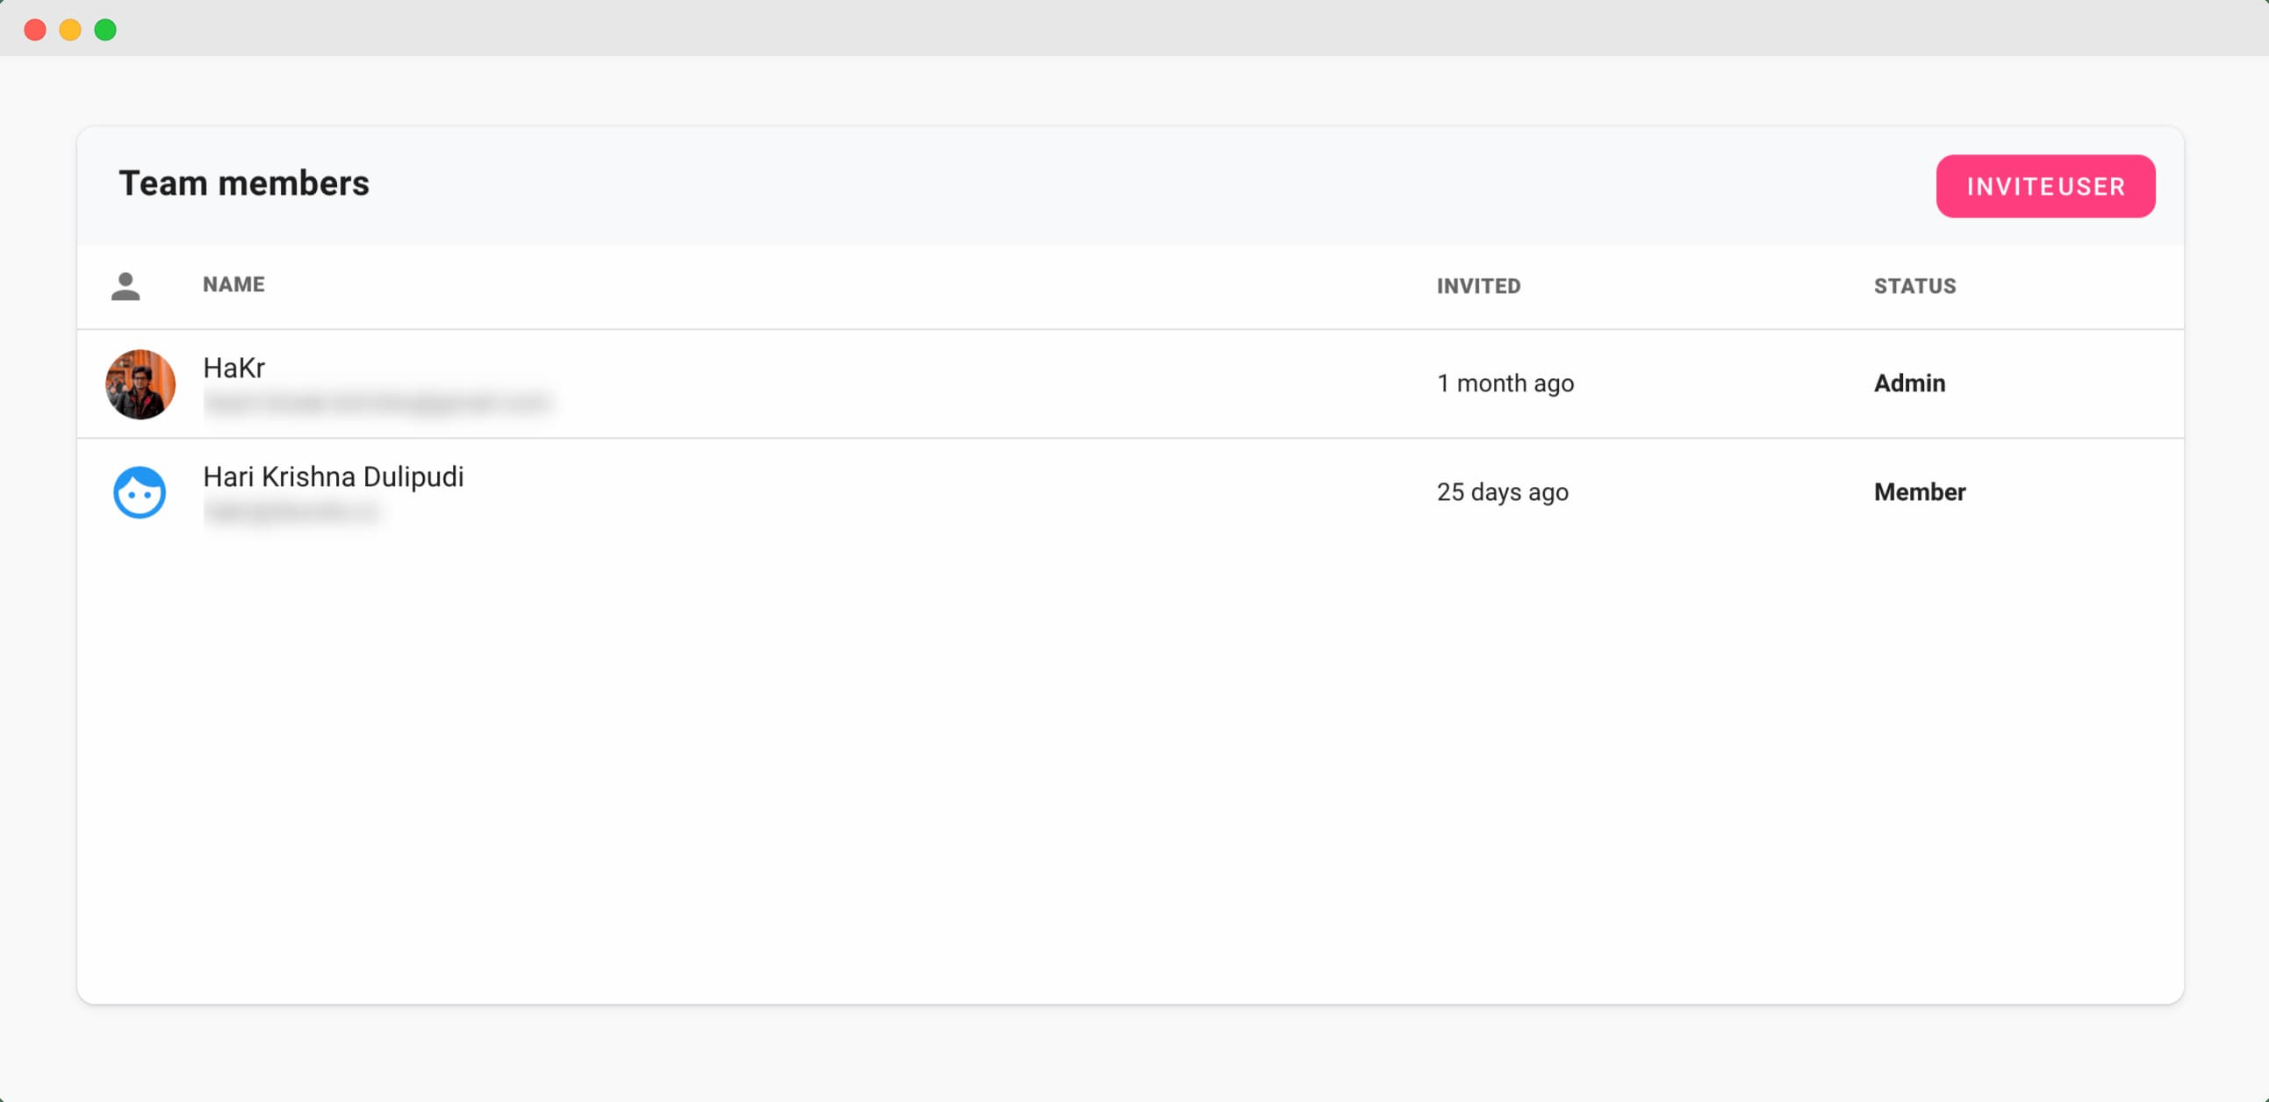The image size is (2269, 1102).
Task: Click Hari Krishna Dulipudi's blurred email
Action: (291, 512)
